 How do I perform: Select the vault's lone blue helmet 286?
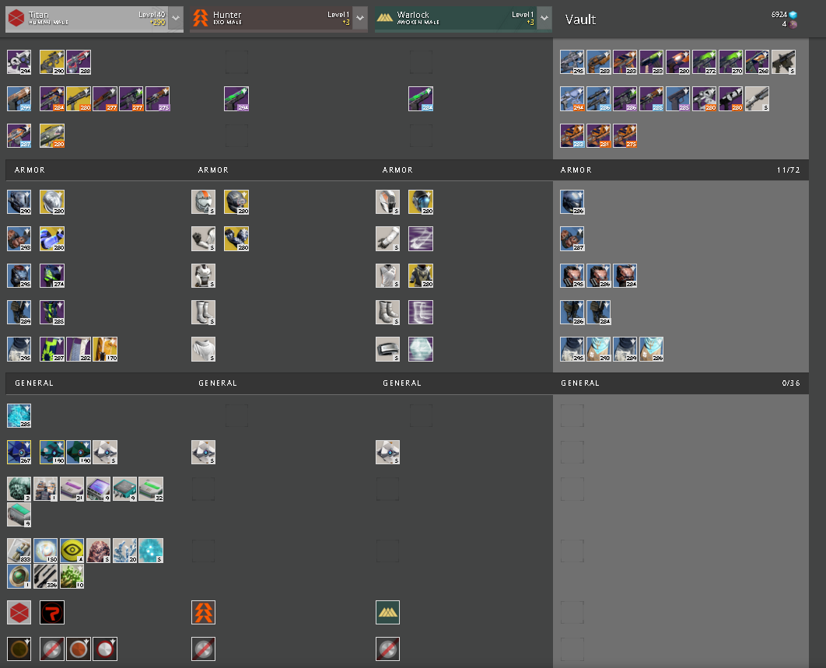pyautogui.click(x=572, y=201)
